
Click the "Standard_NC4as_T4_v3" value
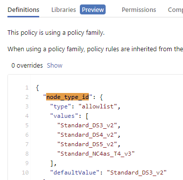tap(96, 154)
